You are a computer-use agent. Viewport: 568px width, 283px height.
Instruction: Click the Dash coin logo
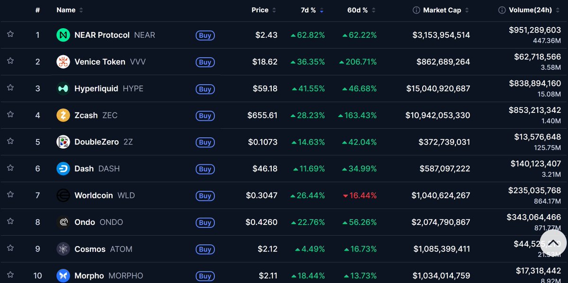tap(63, 169)
